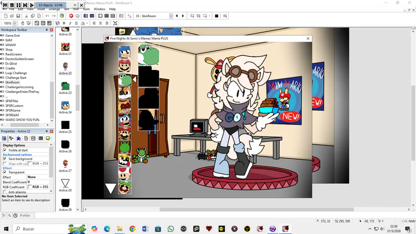Open the Insert menu
This screenshot has height=234, width=416.
(x=41, y=9)
